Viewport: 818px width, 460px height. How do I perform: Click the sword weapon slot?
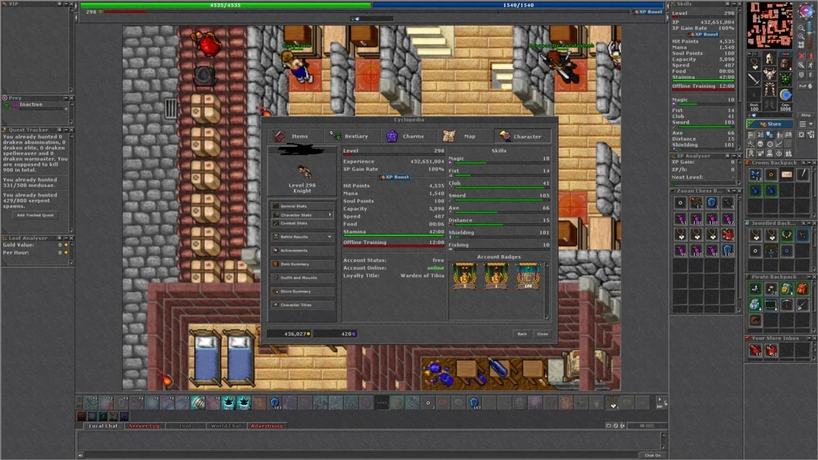coord(754,79)
